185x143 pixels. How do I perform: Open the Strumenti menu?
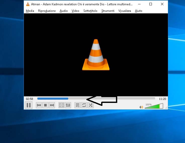pyautogui.click(x=108, y=11)
